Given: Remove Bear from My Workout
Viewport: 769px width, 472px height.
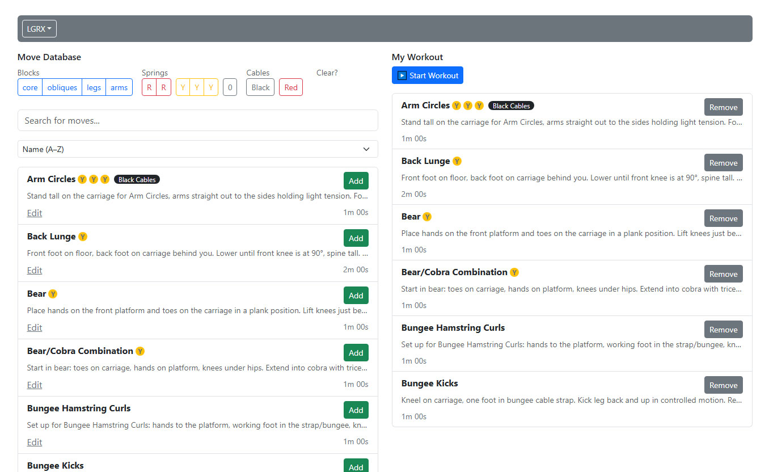Looking at the screenshot, I should [x=724, y=218].
